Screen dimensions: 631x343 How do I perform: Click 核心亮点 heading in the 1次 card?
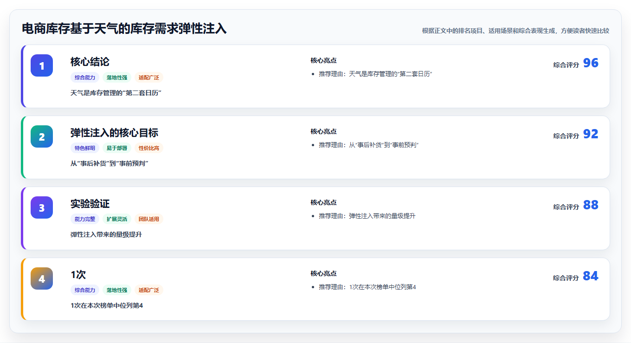(323, 273)
